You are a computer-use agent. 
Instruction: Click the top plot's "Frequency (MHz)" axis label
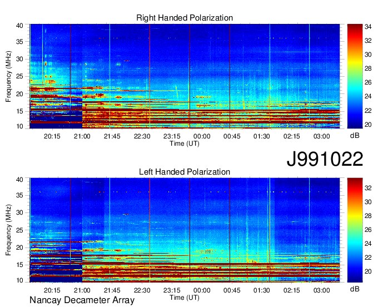pos(8,76)
